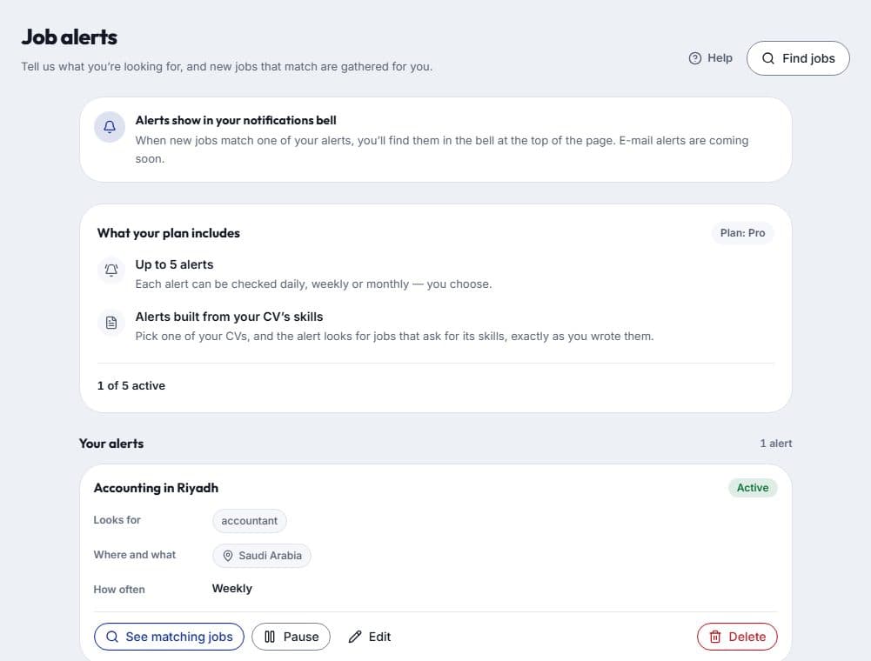Click the Active status badge

(752, 488)
